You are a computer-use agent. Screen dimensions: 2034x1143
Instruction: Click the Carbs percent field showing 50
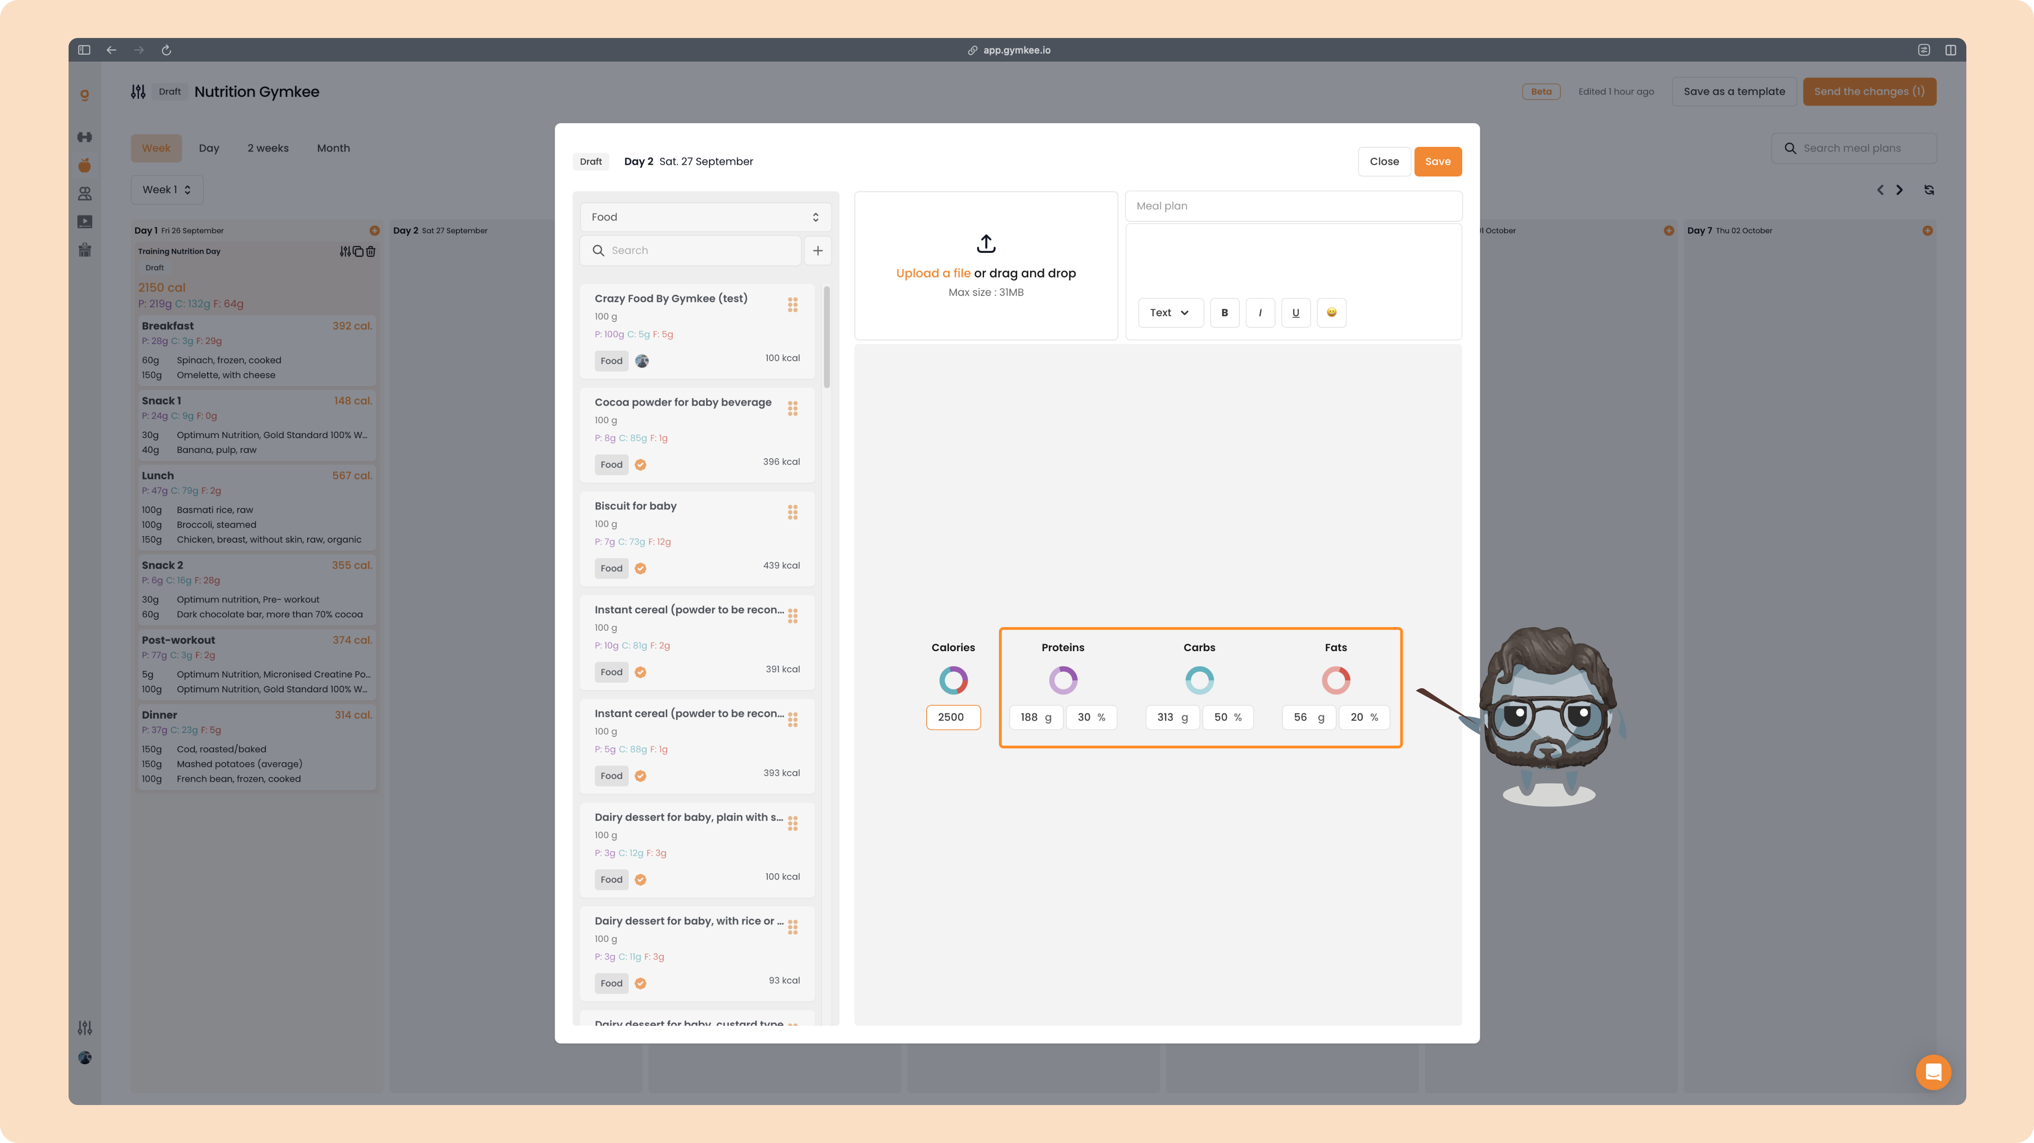(x=1228, y=717)
